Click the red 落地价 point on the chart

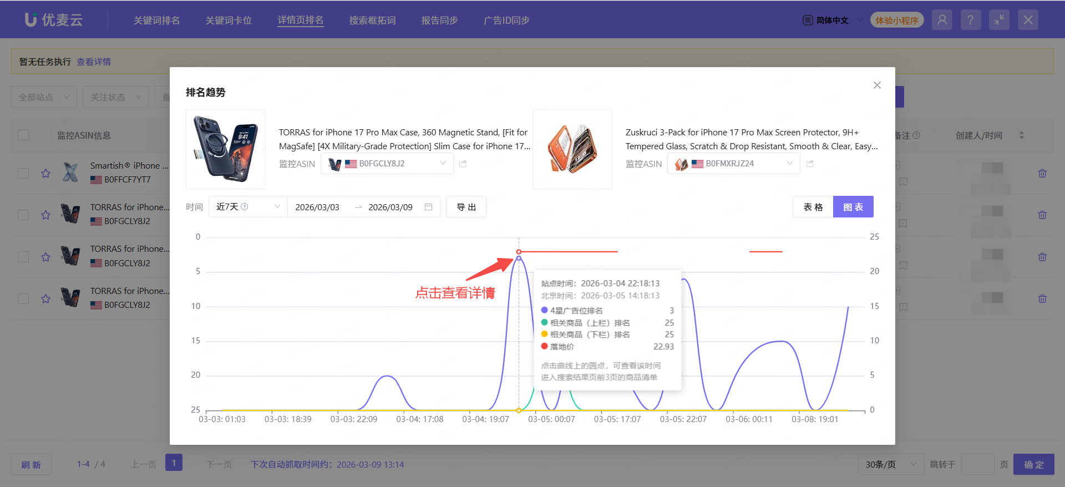point(519,252)
